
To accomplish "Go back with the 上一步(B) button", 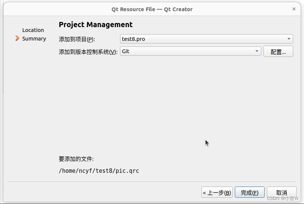I will [217, 192].
